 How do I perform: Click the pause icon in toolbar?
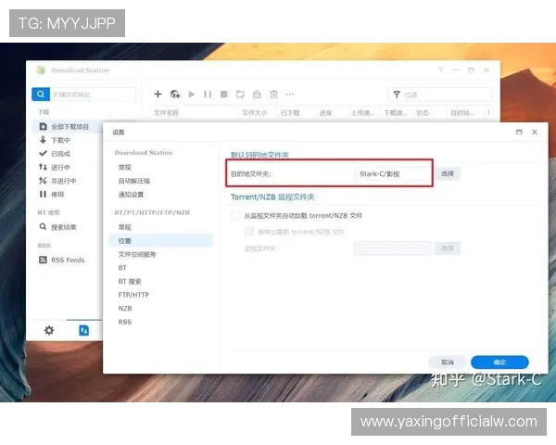(208, 94)
